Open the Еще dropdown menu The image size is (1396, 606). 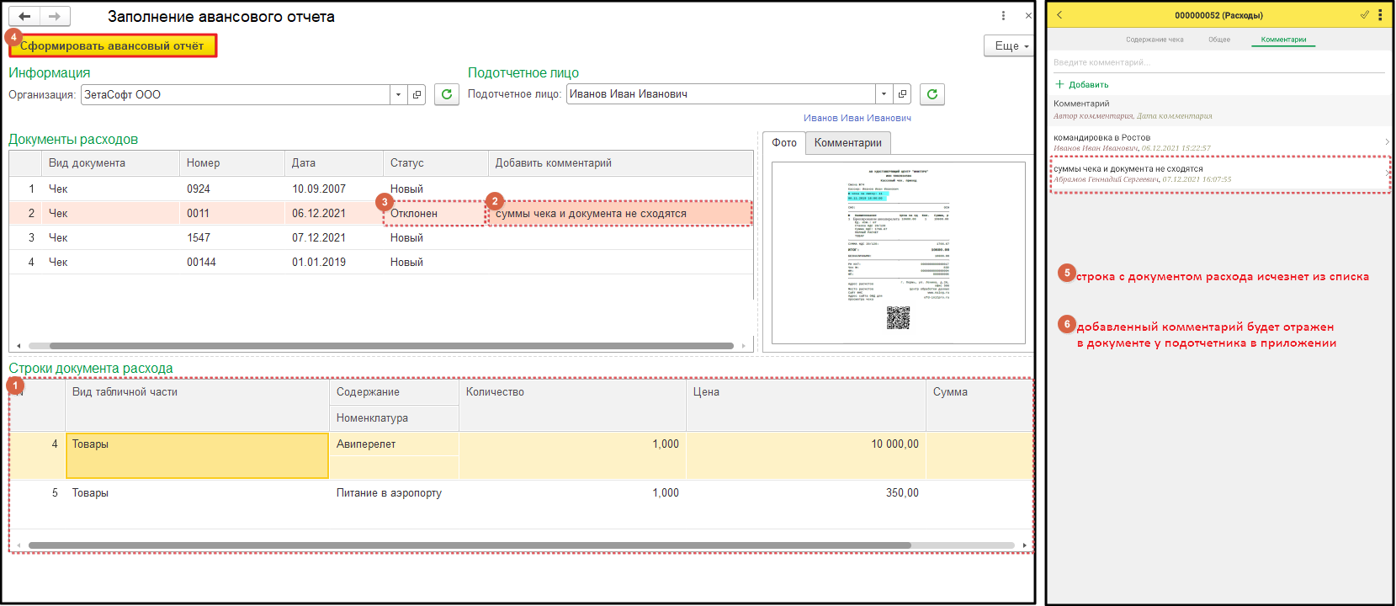pyautogui.click(x=1008, y=45)
